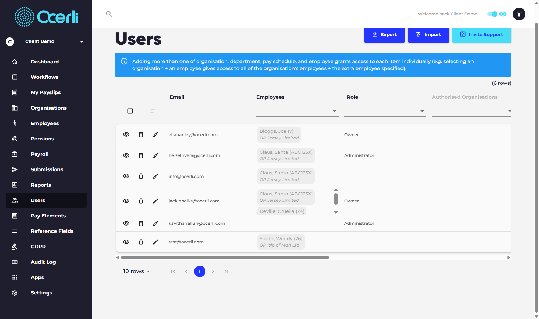
Task: Toggle the visibility switch in header
Action: (492, 14)
